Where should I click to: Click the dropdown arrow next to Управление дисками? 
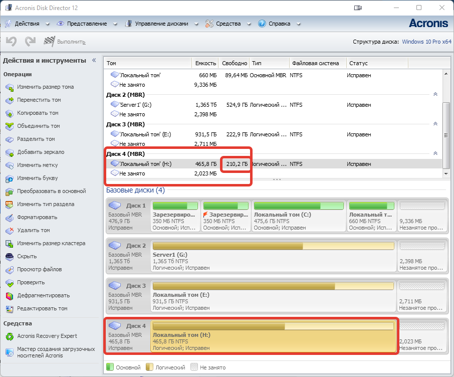tap(196, 24)
